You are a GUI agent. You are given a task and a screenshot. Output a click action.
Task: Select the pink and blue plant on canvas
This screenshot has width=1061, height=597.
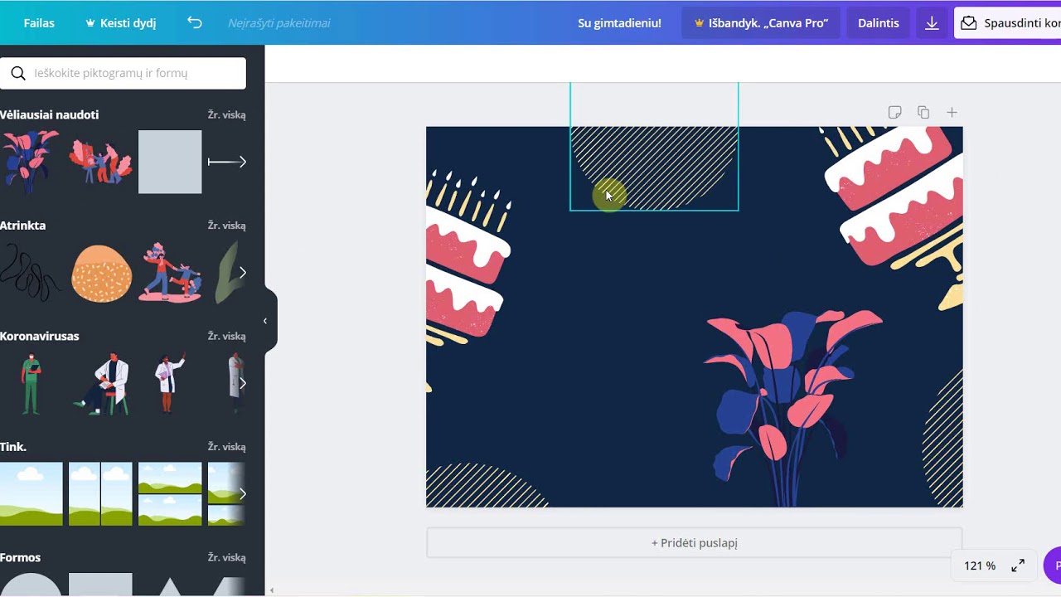[x=792, y=406]
